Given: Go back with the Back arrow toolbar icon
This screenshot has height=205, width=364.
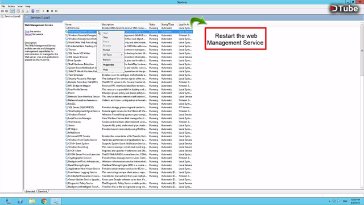Looking at the screenshot, I should (2, 11).
